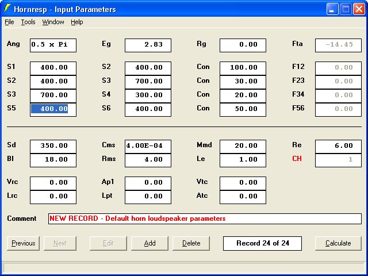Image resolution: width=368 pixels, height=276 pixels.
Task: Open the Window menu
Action: pyautogui.click(x=53, y=22)
